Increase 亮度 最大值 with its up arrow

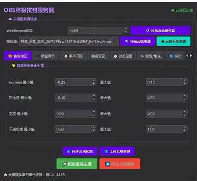point(185,112)
